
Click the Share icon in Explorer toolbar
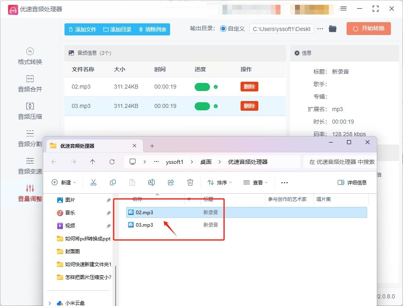point(170,182)
